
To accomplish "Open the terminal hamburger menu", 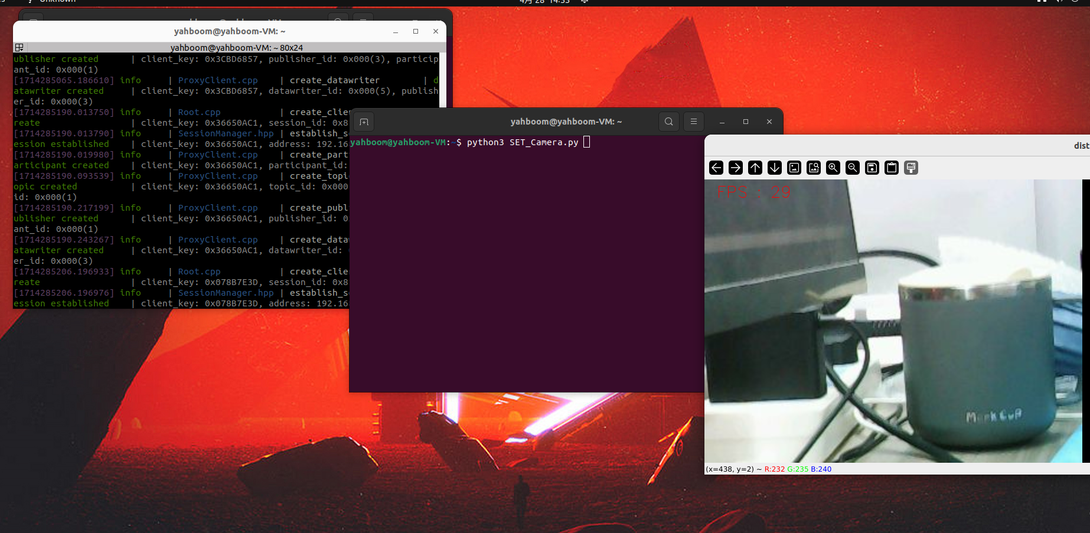I will pos(694,122).
